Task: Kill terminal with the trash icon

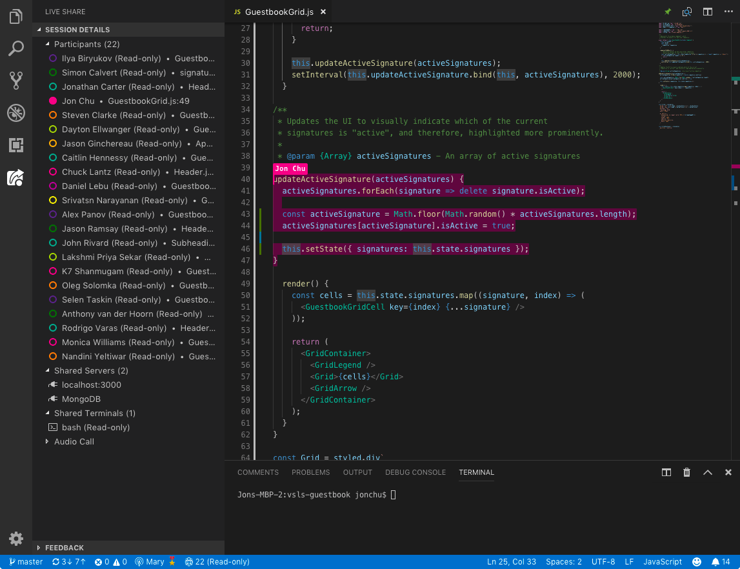Action: (x=686, y=472)
